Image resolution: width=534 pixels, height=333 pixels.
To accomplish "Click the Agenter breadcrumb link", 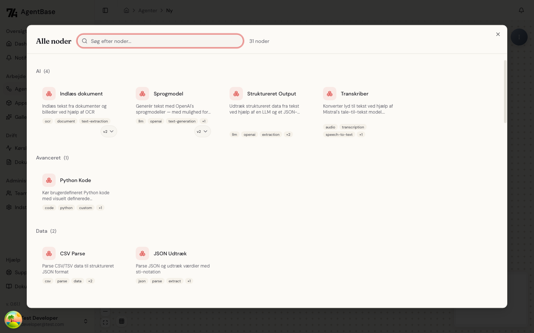I will [x=148, y=10].
